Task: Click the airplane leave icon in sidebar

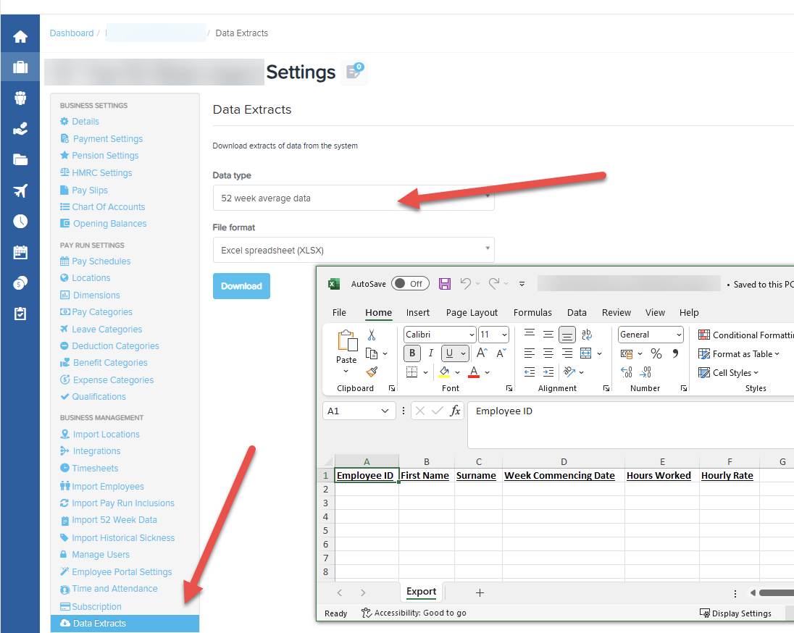Action: click(x=20, y=190)
